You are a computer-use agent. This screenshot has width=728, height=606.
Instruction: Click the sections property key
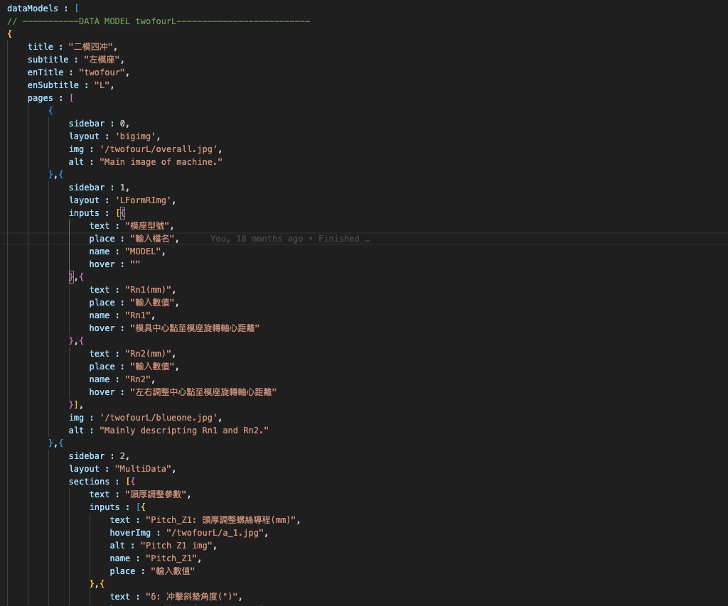89,482
